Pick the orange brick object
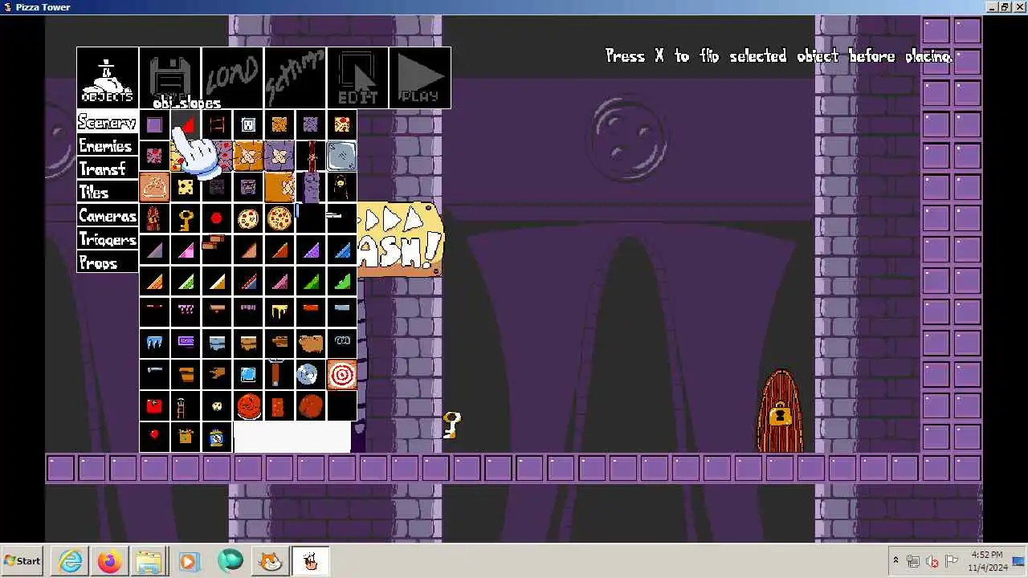1028x578 pixels. click(279, 405)
